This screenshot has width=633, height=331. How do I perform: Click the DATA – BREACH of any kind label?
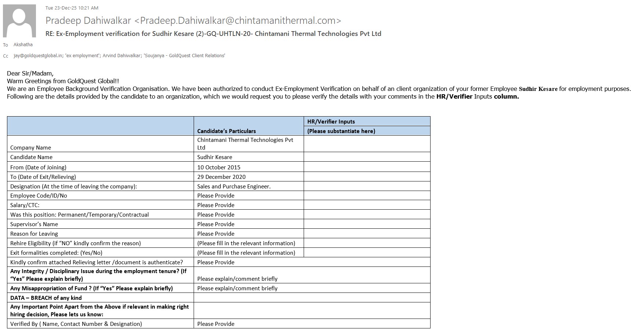46,298
